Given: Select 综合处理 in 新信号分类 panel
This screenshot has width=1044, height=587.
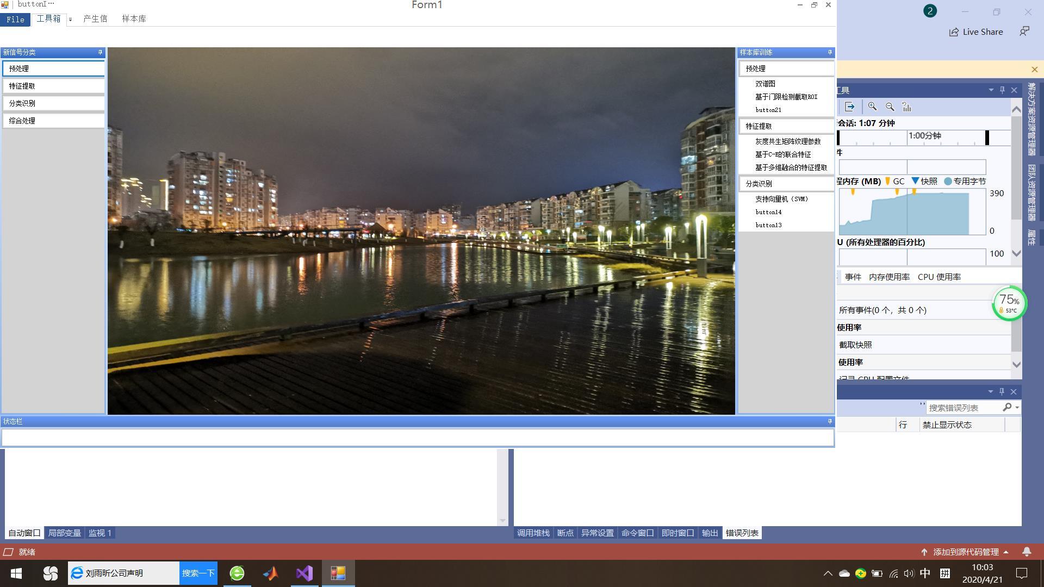Looking at the screenshot, I should pyautogui.click(x=53, y=121).
